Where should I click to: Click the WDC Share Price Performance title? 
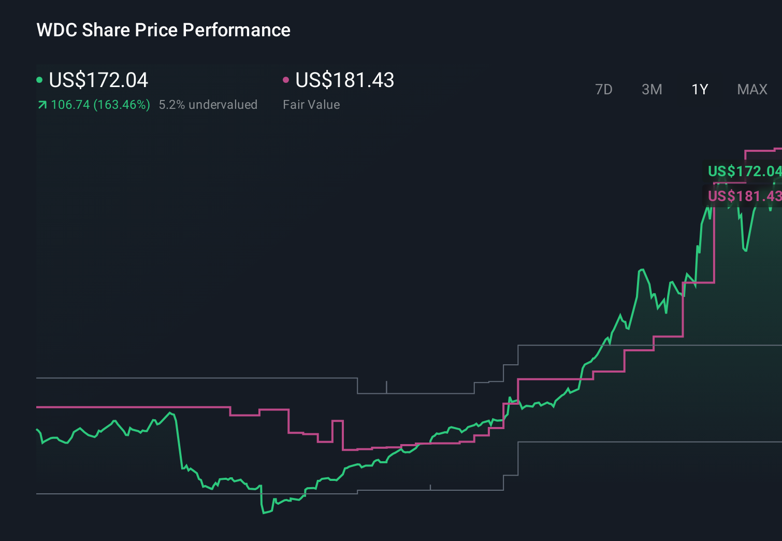click(x=163, y=30)
